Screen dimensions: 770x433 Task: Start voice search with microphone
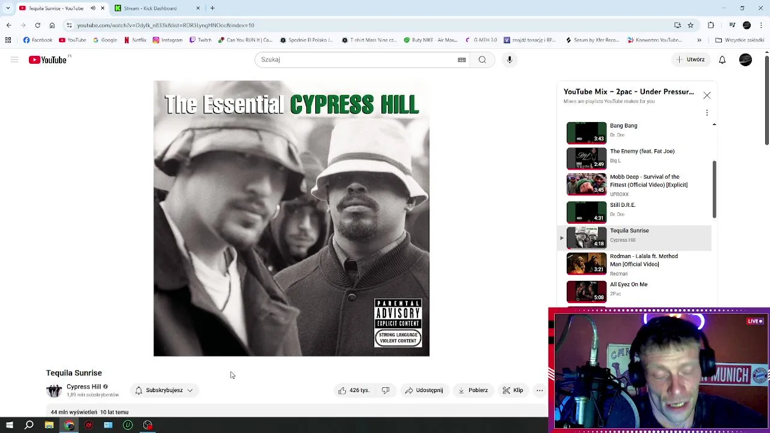510,60
